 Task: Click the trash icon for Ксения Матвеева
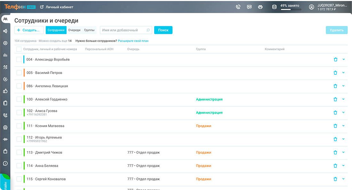coord(335,126)
